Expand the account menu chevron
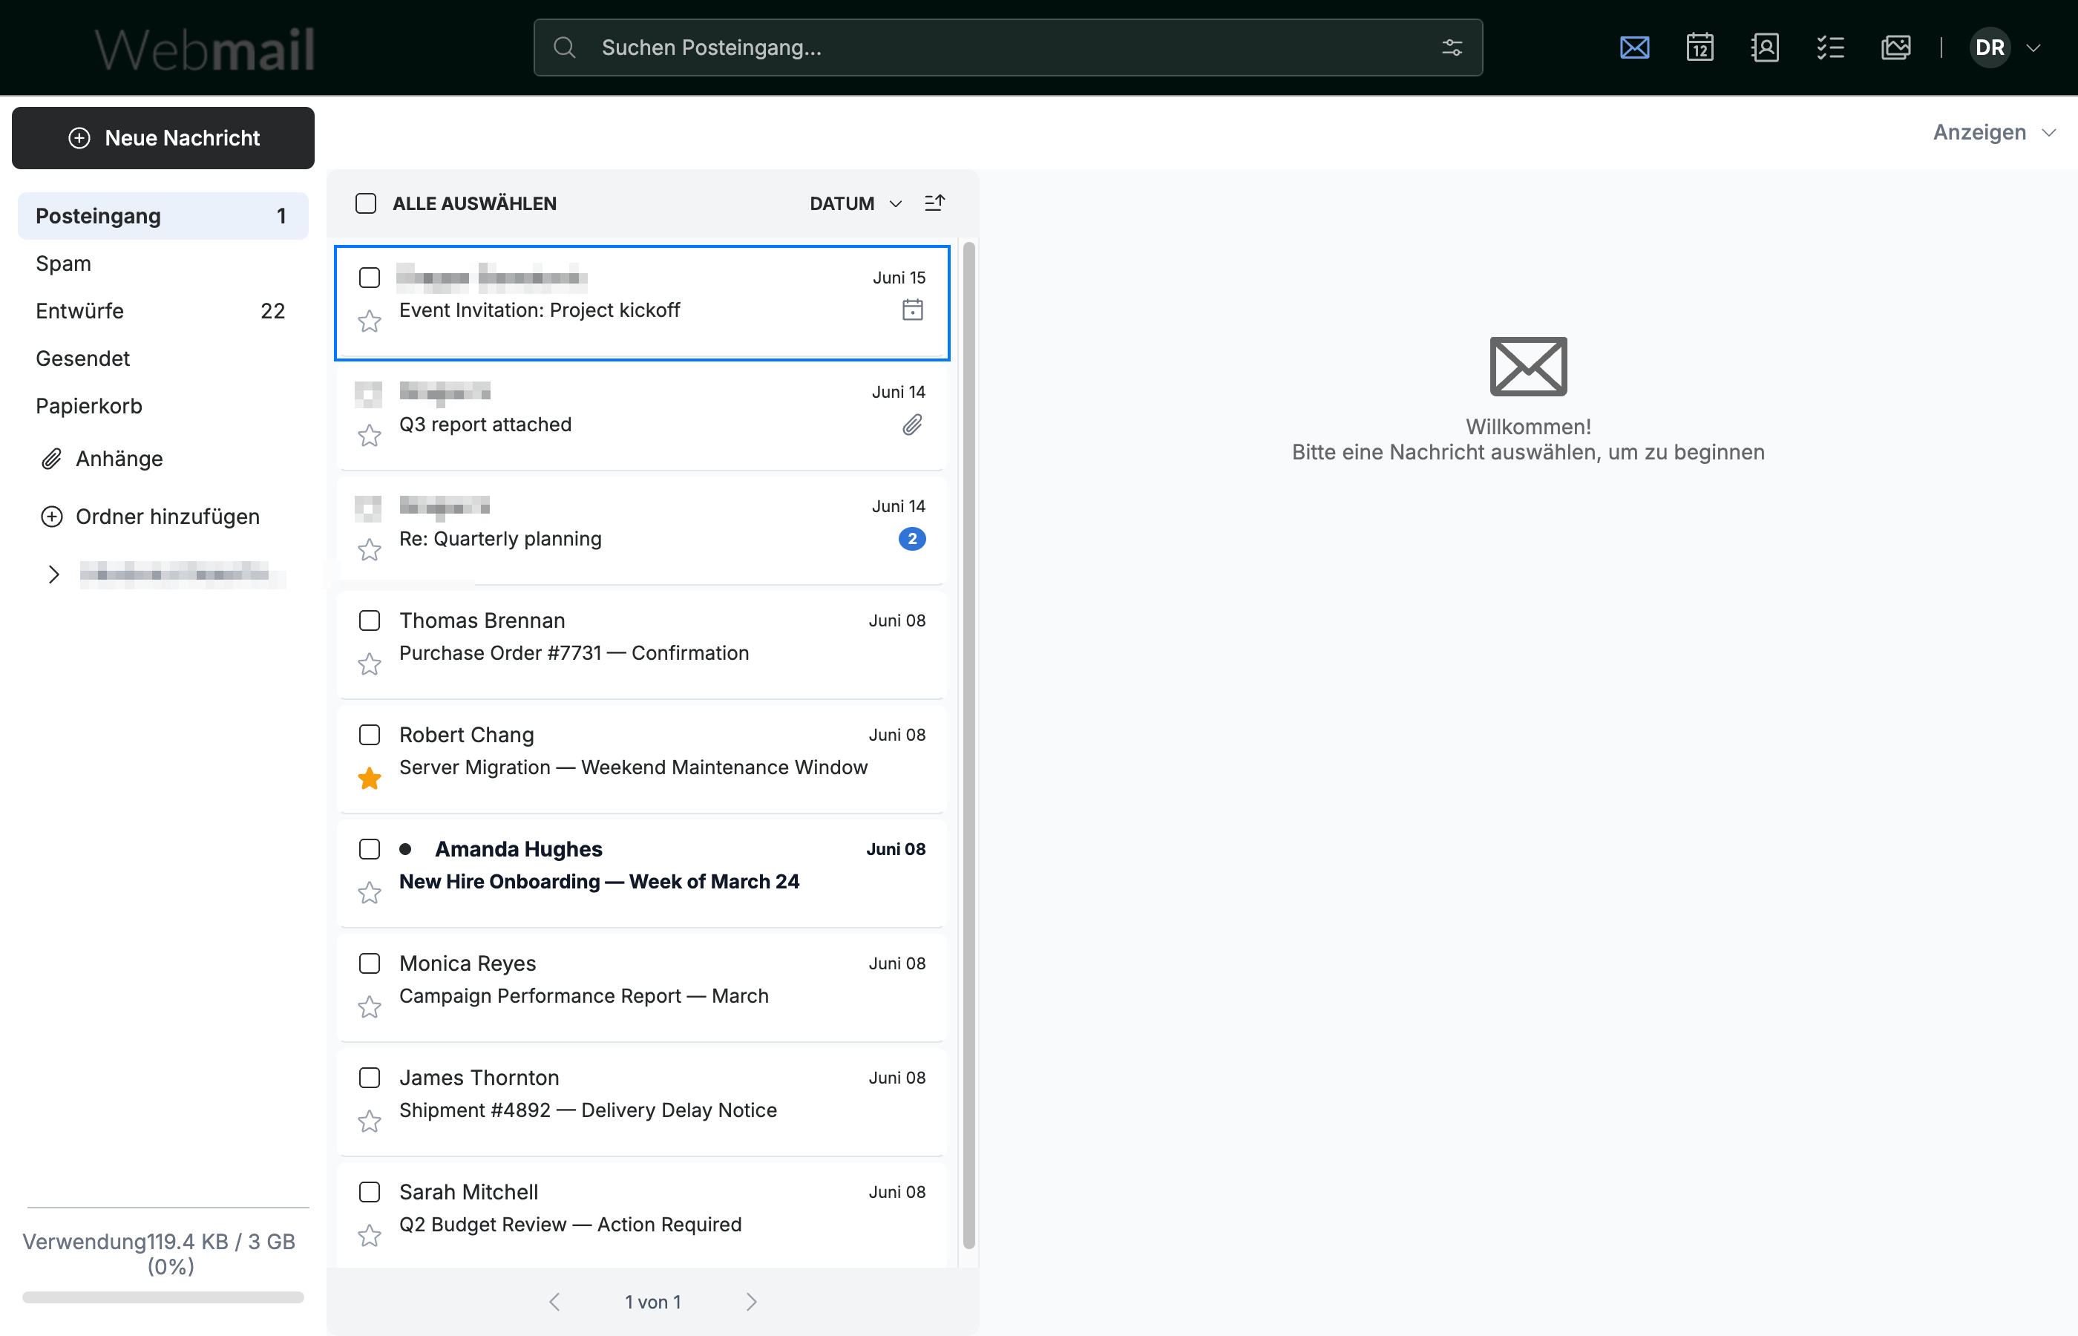2078x1336 pixels. [x=2033, y=48]
